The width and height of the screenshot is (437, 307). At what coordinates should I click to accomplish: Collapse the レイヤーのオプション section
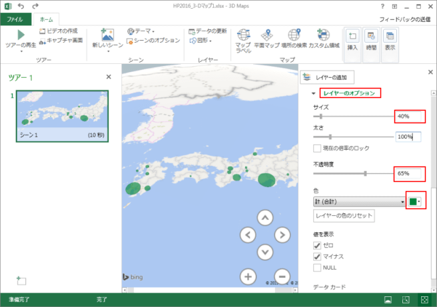[x=314, y=93]
